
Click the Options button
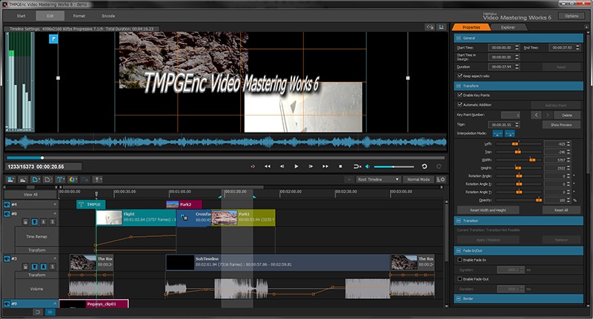tap(572, 16)
